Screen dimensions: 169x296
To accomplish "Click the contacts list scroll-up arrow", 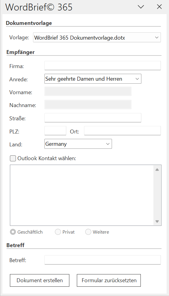I will tap(157, 170).
